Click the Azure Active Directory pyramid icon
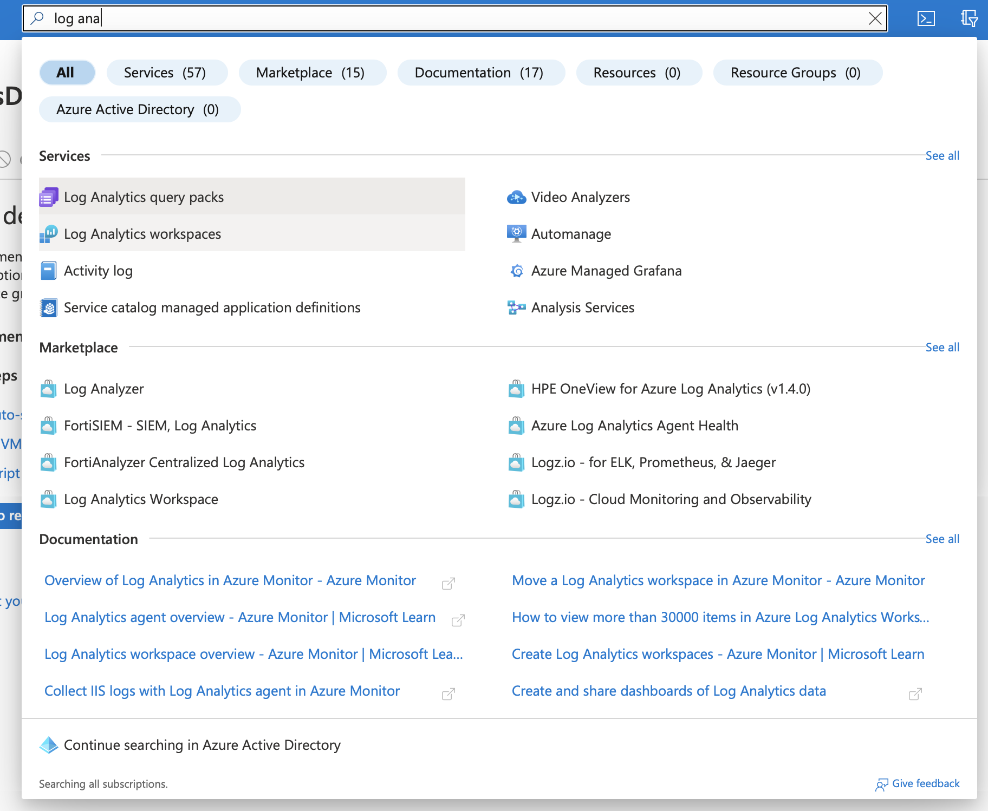 point(49,745)
